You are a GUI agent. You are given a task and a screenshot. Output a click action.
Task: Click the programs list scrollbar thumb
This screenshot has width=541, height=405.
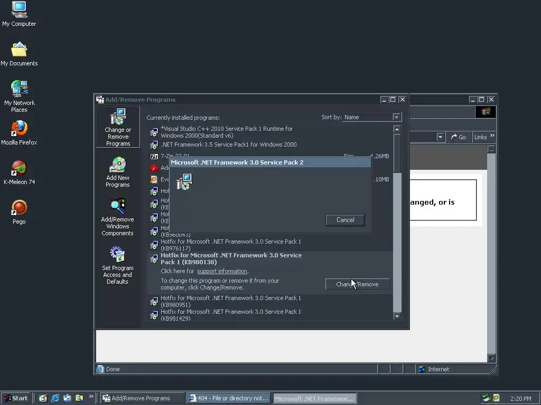pos(397,153)
